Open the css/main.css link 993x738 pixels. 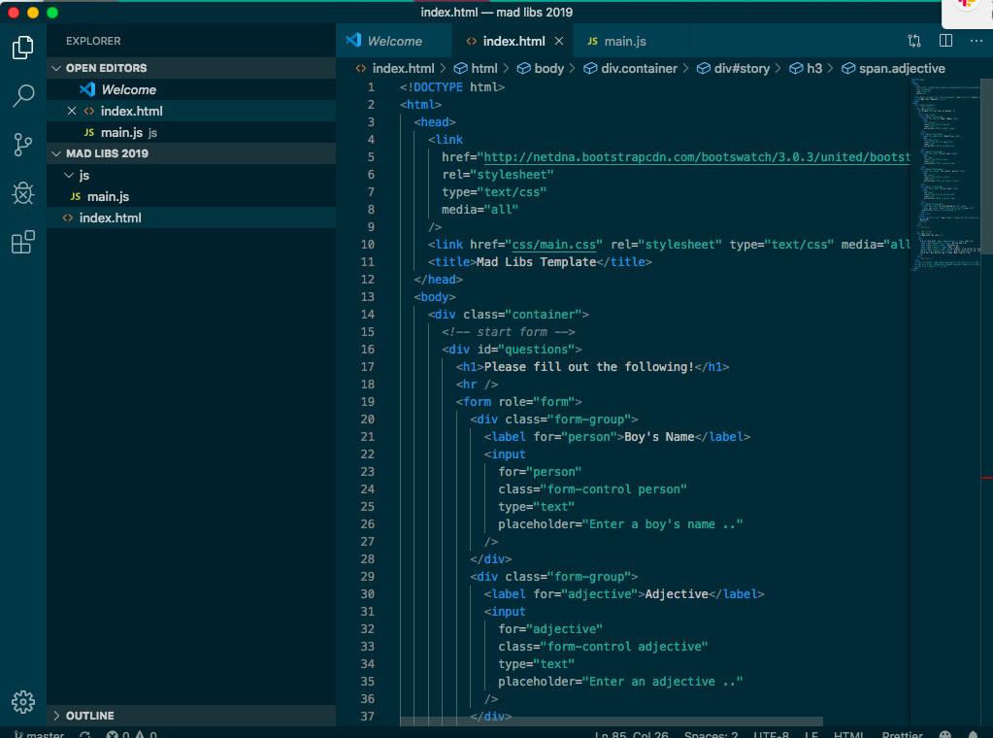coord(553,245)
